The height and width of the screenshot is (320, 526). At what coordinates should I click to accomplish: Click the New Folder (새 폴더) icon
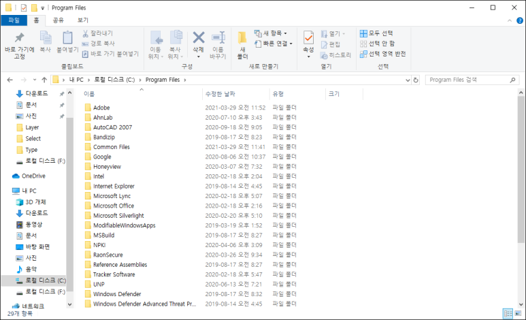[x=242, y=37]
